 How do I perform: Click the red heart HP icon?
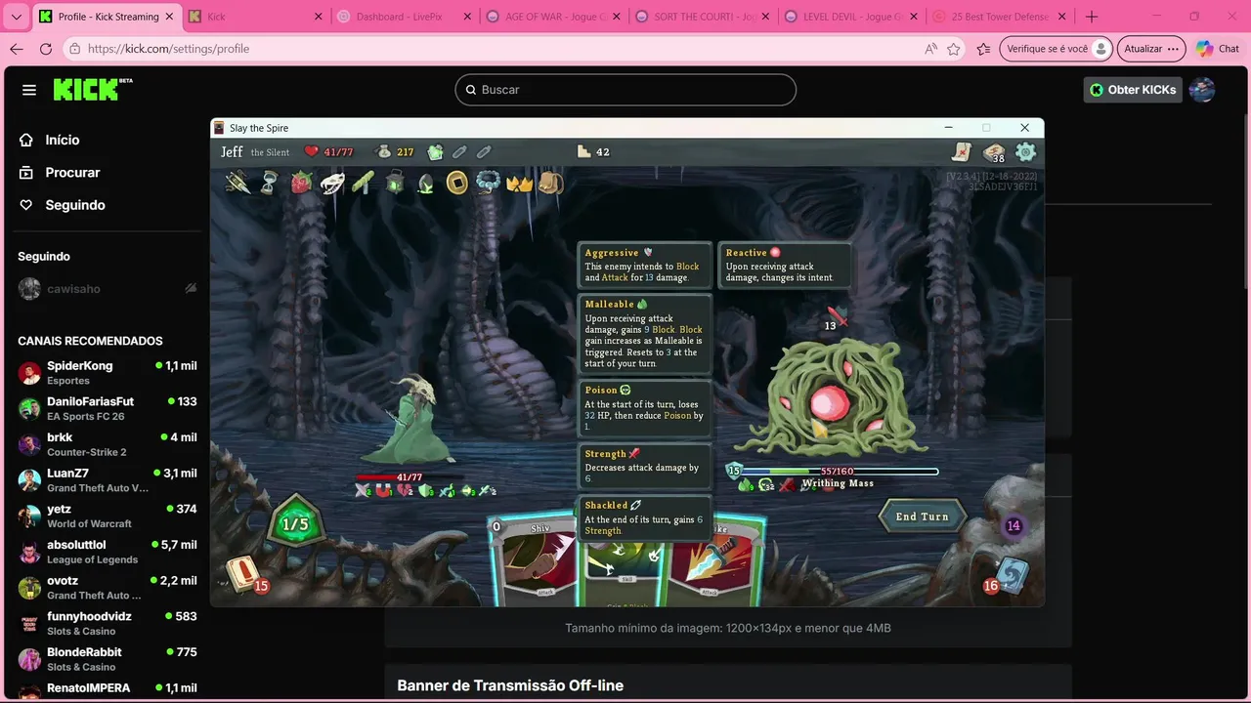312,151
